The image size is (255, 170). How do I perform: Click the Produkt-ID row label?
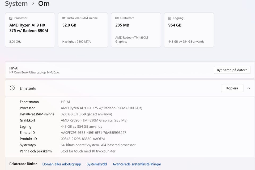pos(28,139)
